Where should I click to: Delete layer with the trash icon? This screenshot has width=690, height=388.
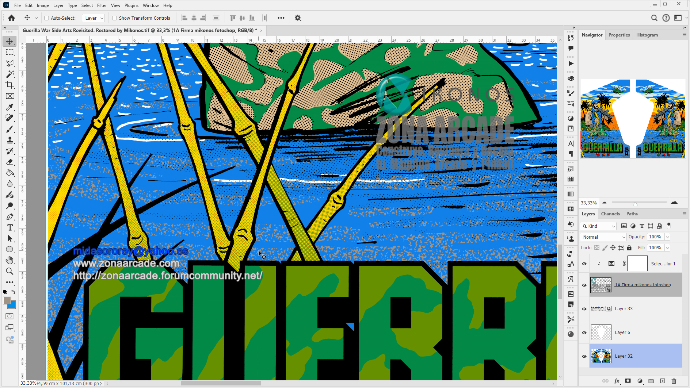coord(674,381)
